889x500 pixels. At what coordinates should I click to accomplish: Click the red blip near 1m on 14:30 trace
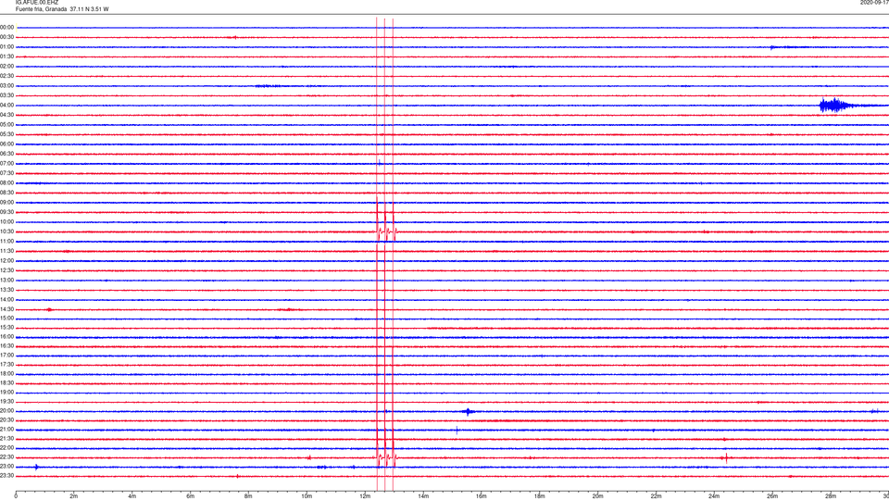pyautogui.click(x=50, y=309)
